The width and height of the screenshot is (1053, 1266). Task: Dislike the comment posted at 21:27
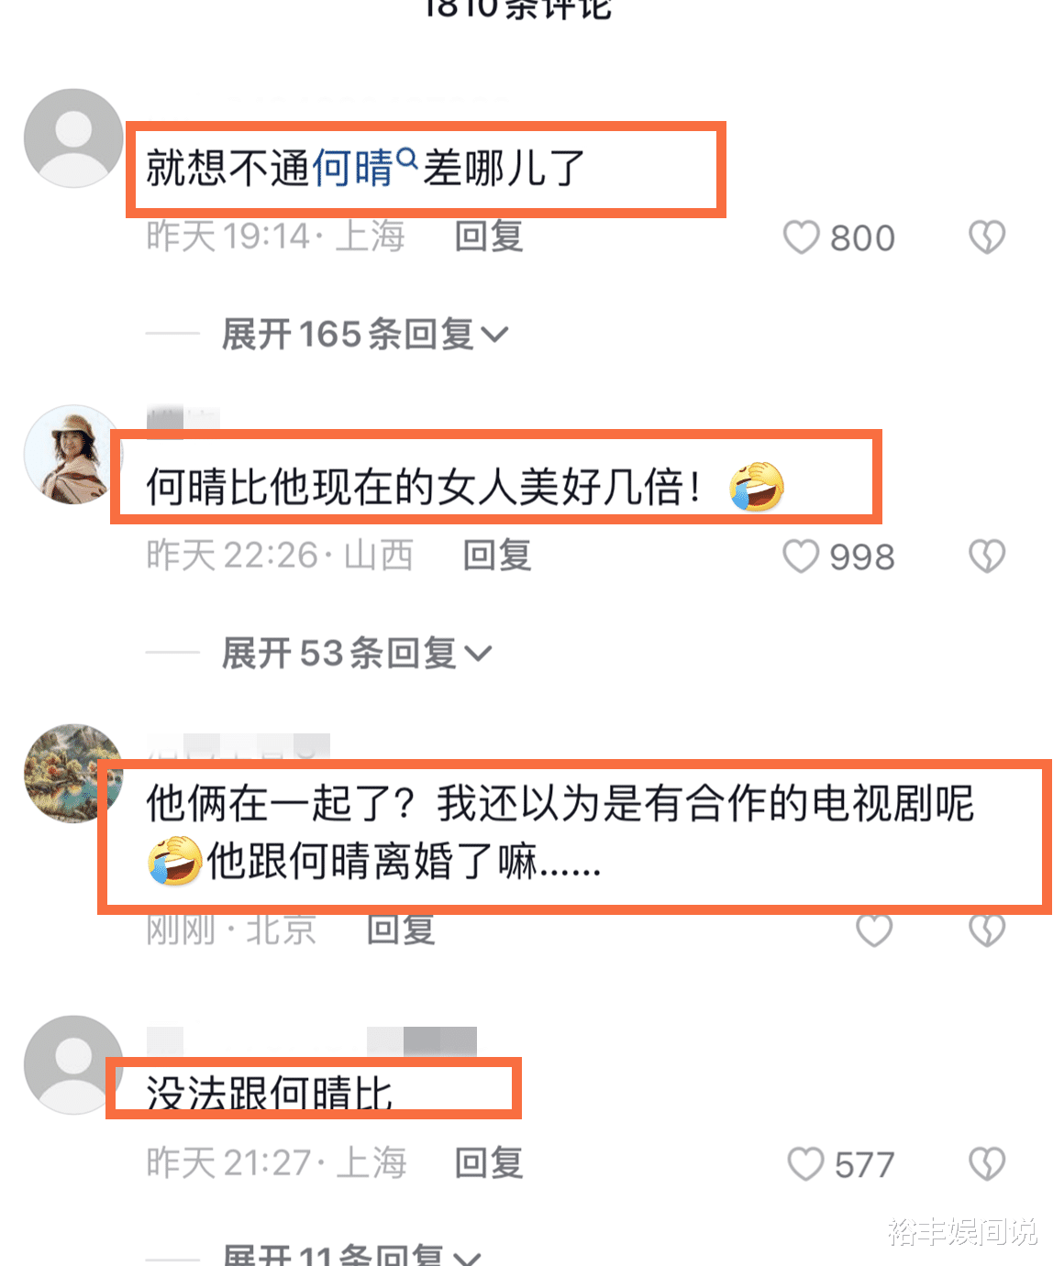[987, 1164]
